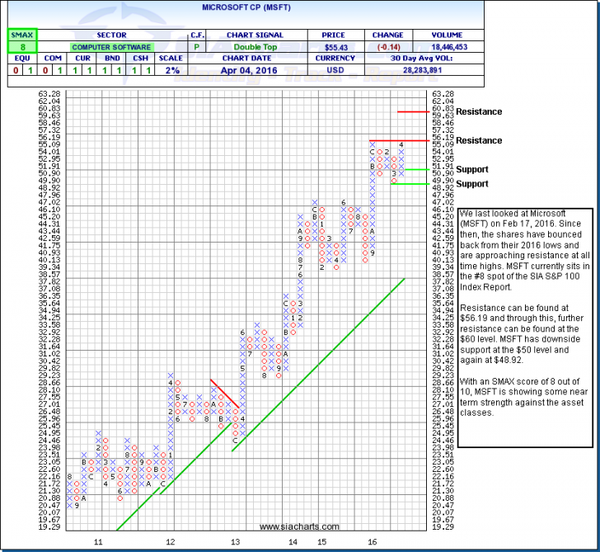The image size is (600, 552).
Task: Click the year 13 marker on x-axis
Action: tap(235, 542)
